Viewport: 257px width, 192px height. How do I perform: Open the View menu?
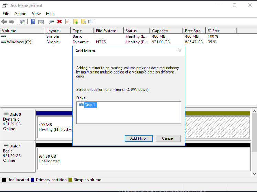[x=36, y=14]
